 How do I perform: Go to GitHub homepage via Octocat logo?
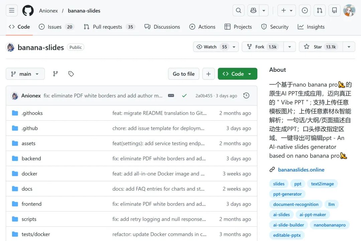[28, 11]
